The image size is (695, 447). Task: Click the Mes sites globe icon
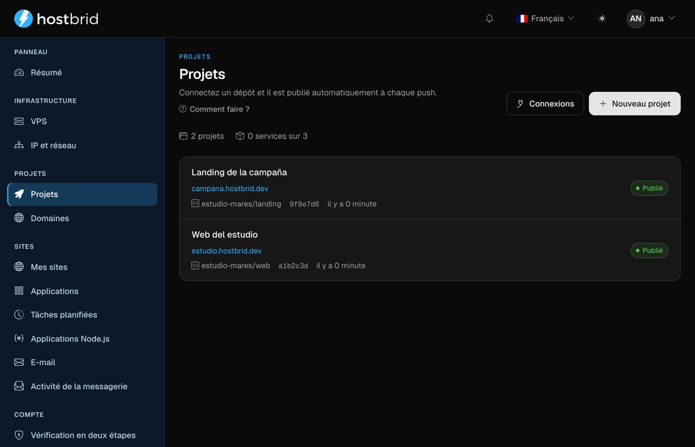coord(19,266)
